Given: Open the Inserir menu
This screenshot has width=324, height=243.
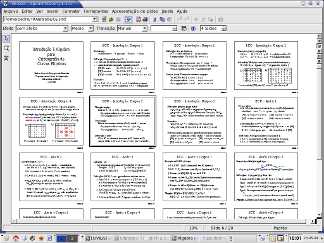Looking at the screenshot, I should (x=53, y=11).
